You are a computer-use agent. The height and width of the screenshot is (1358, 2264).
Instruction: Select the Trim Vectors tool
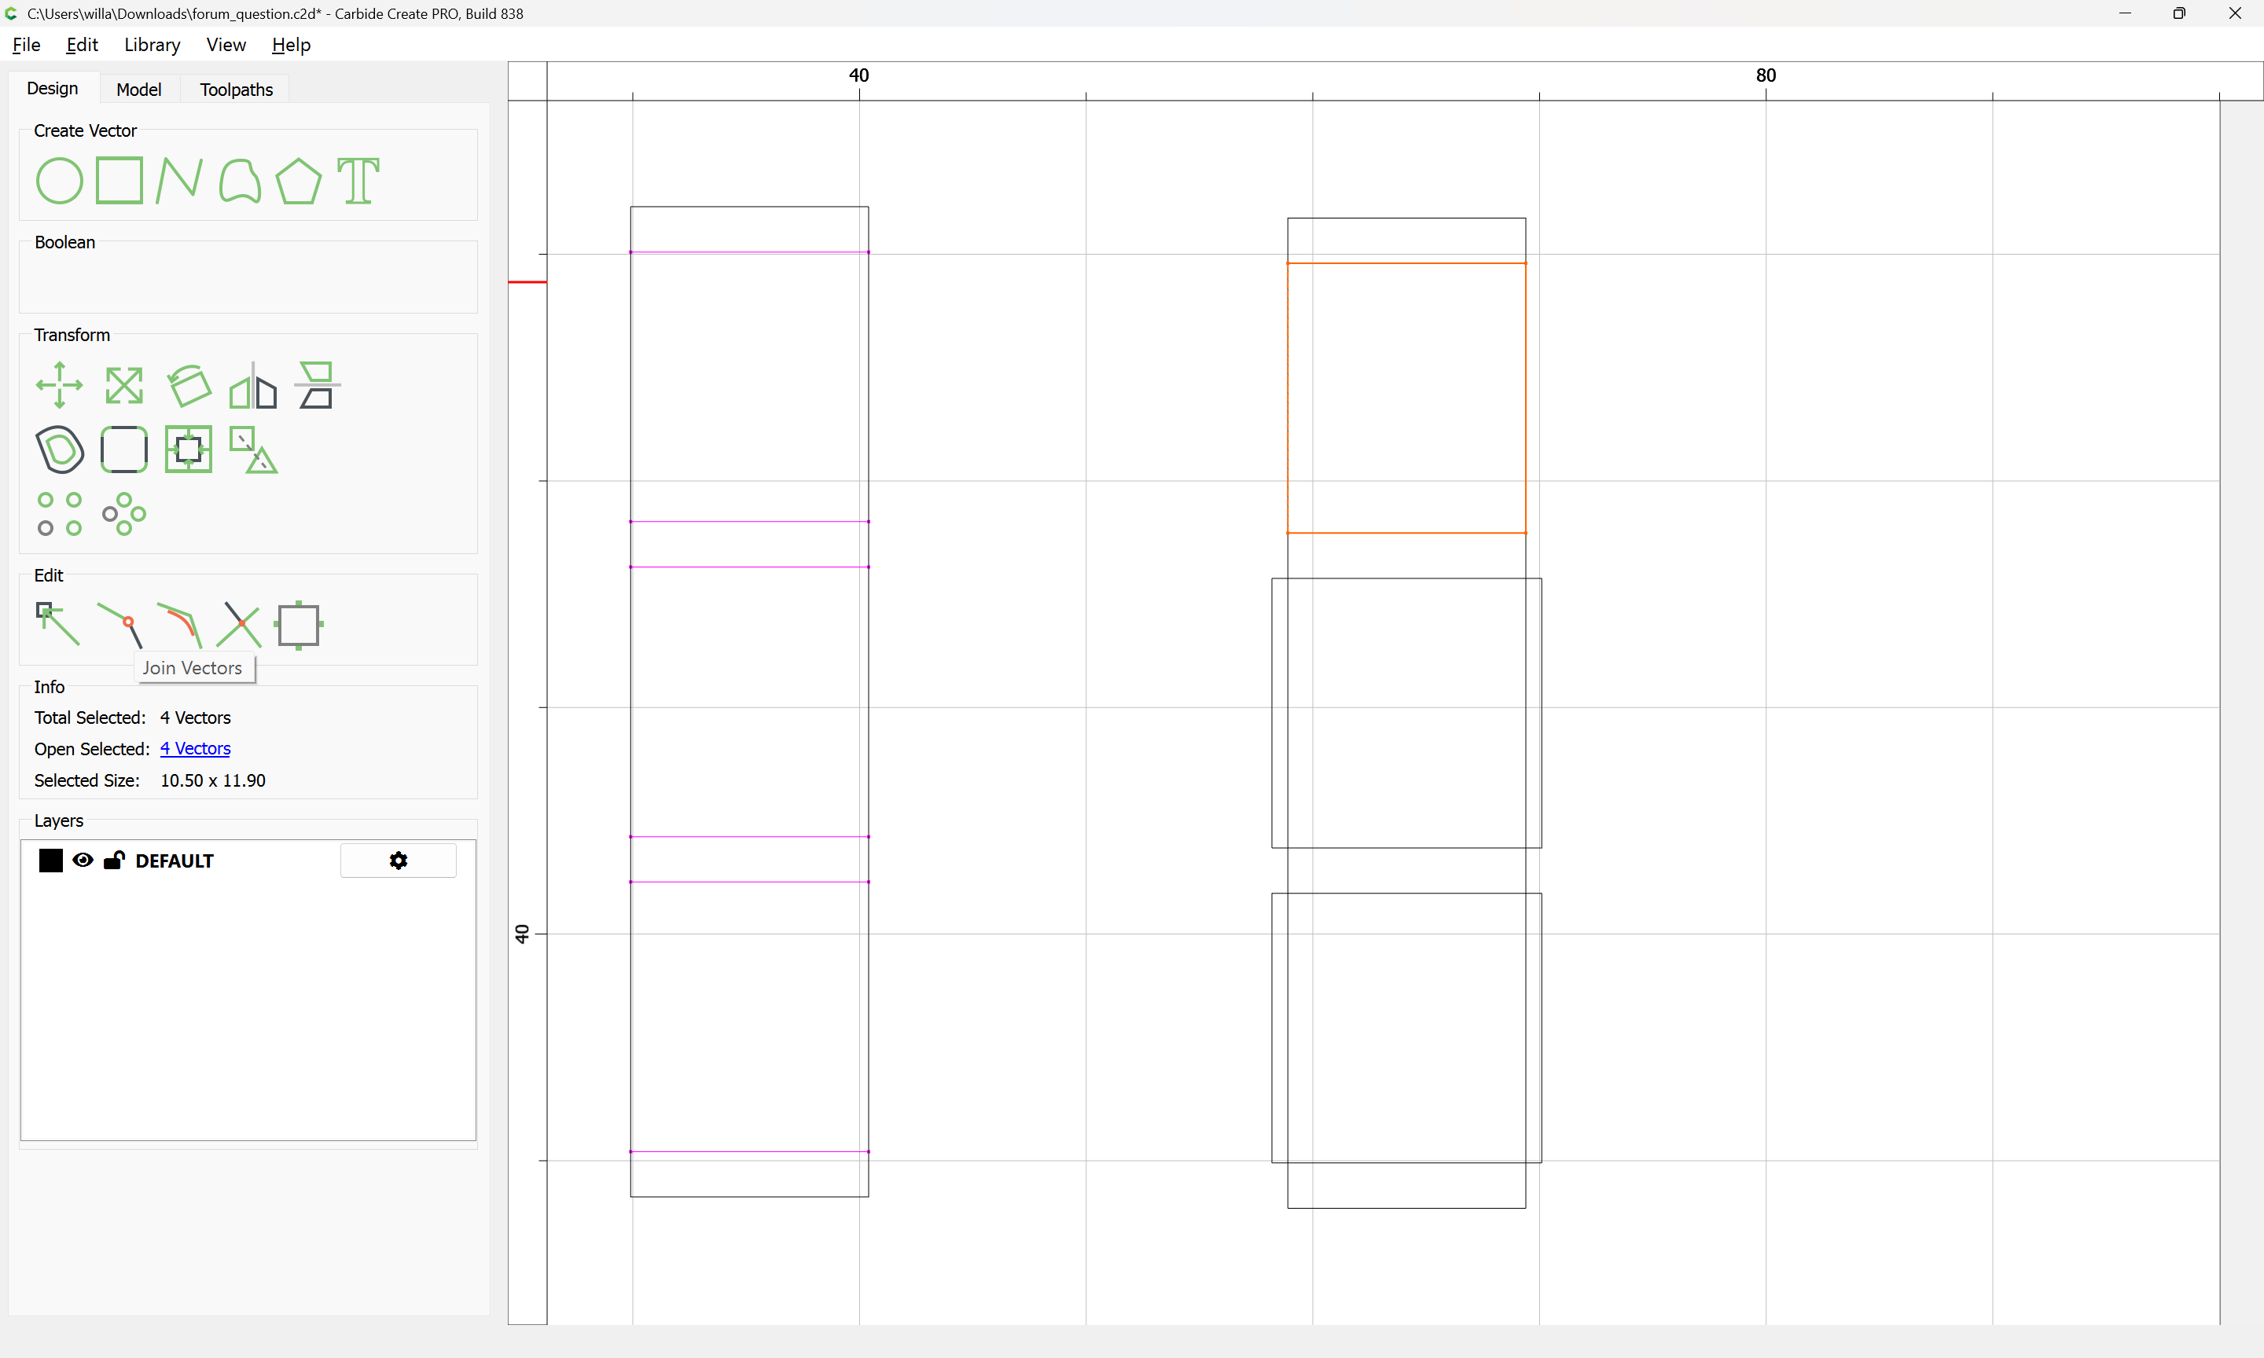pyautogui.click(x=241, y=625)
